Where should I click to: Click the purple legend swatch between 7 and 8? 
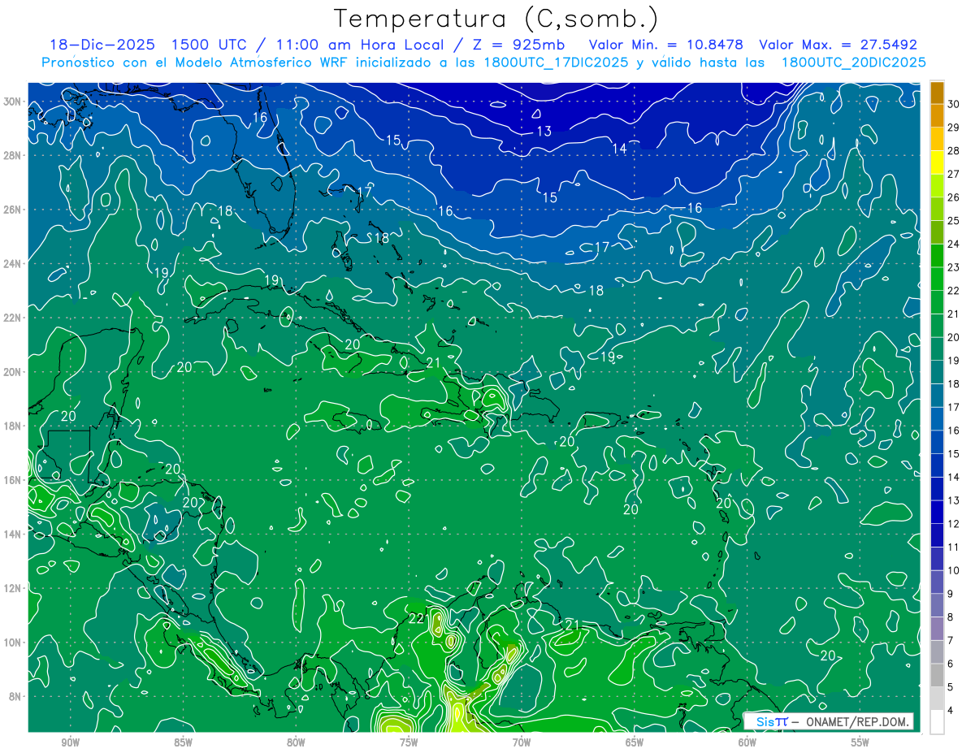(937, 629)
